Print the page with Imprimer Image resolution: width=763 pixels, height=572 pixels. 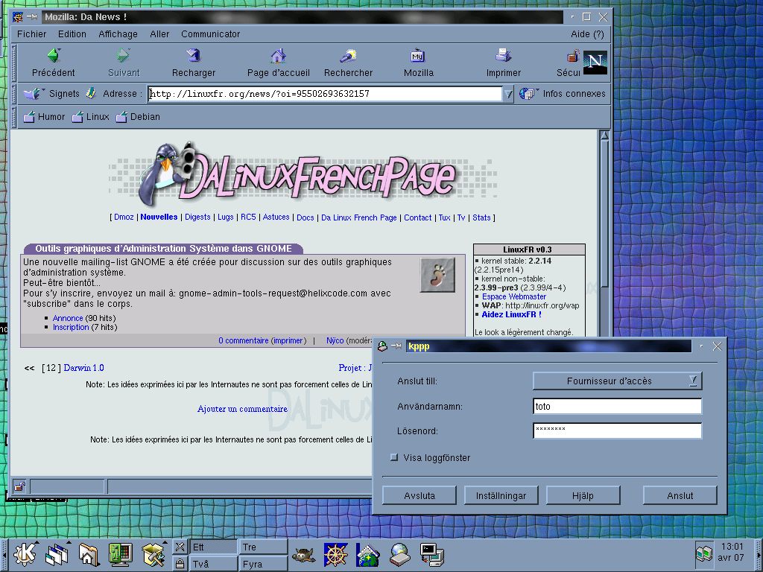[503, 55]
